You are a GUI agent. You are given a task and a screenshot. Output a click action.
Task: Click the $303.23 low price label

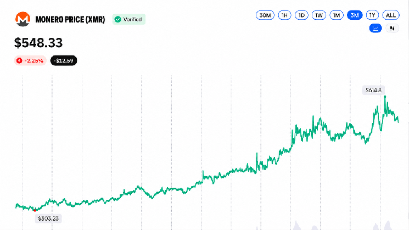click(48, 218)
